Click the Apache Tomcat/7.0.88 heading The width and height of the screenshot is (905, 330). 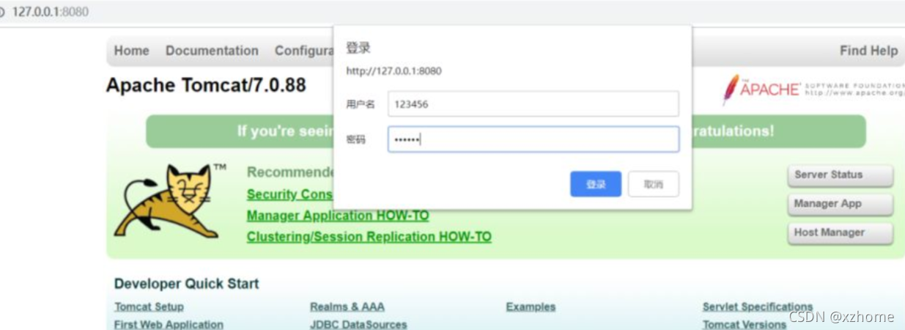point(206,86)
